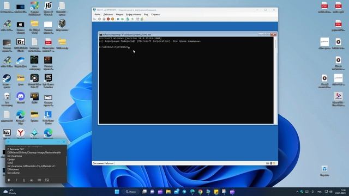The width and height of the screenshot is (349, 196).
Task: Click the microphone tray icon
Action: 312,192
